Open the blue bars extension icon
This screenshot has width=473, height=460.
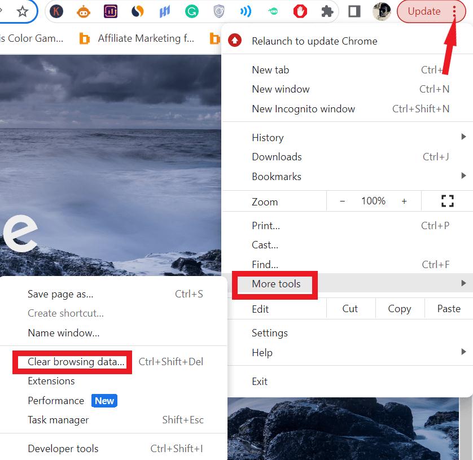coord(165,12)
